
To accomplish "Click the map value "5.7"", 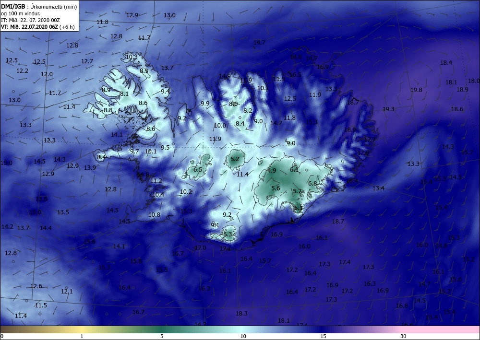I will pos(297,191).
